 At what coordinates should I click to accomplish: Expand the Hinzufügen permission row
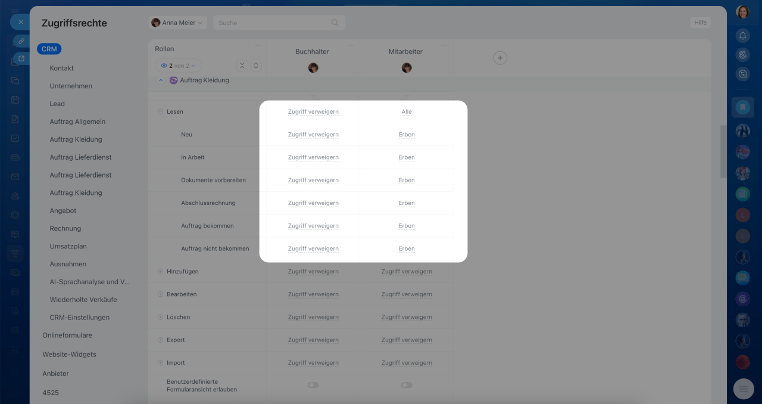click(160, 272)
